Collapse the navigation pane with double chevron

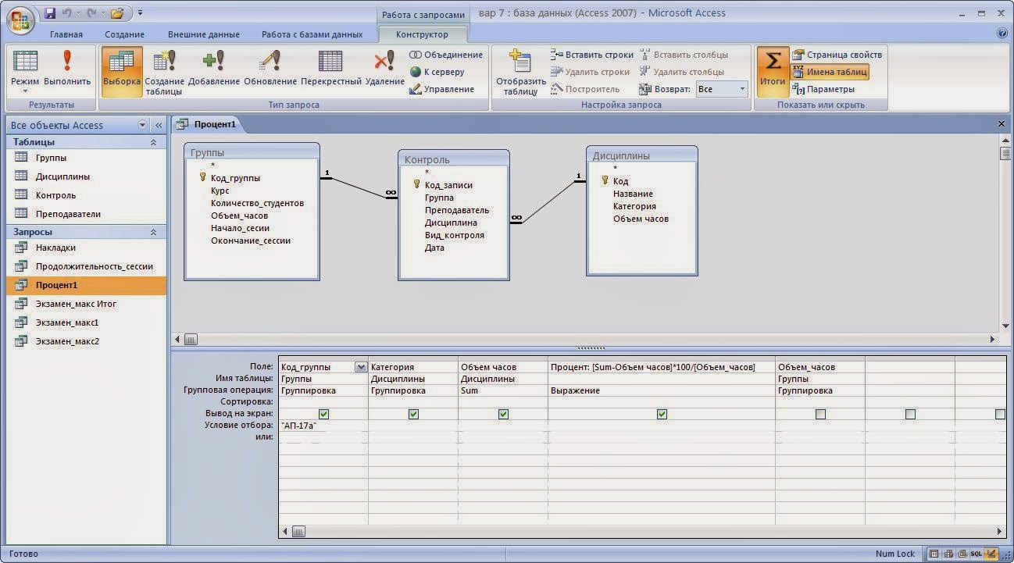point(159,125)
